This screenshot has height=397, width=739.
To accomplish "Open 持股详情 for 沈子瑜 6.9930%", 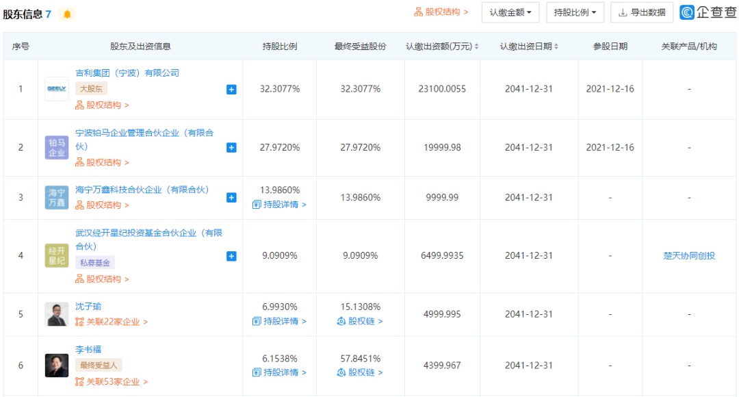I will coord(279,322).
